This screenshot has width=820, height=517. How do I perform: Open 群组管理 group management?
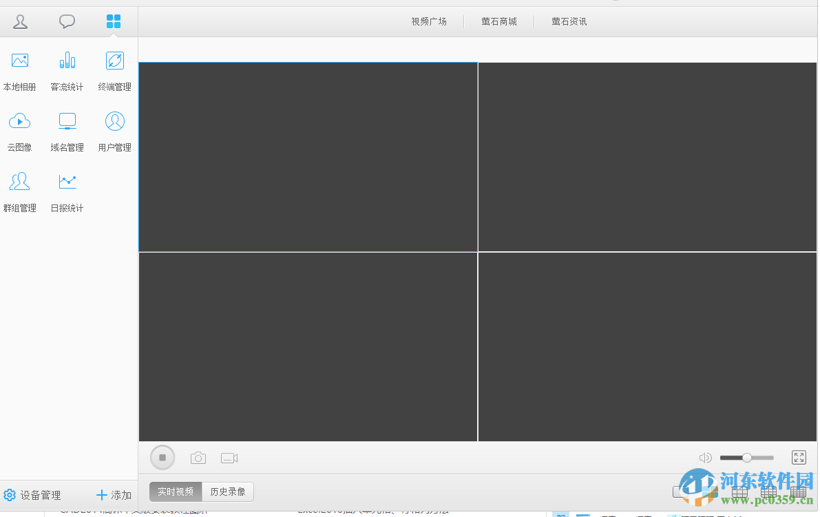coord(20,193)
